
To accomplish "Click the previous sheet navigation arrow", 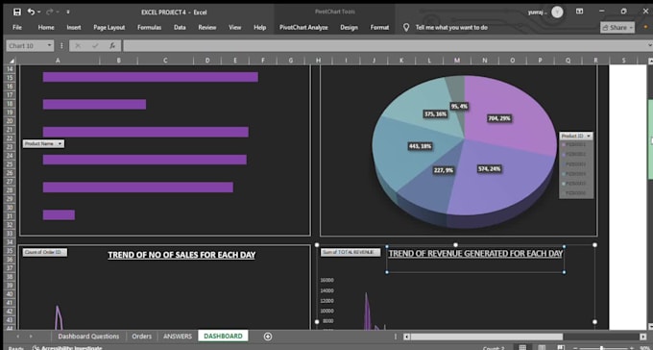I will (x=18, y=337).
